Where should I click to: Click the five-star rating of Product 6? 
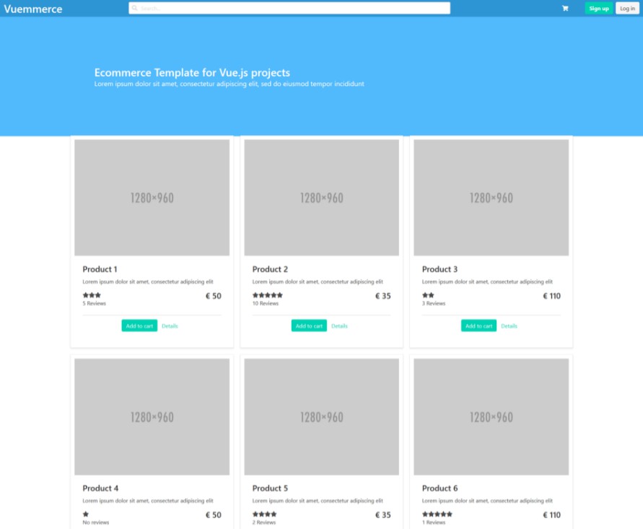pyautogui.click(x=437, y=514)
